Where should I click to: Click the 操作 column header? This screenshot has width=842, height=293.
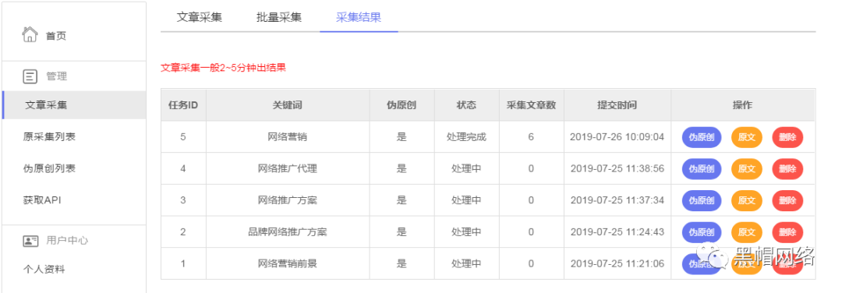tap(743, 105)
